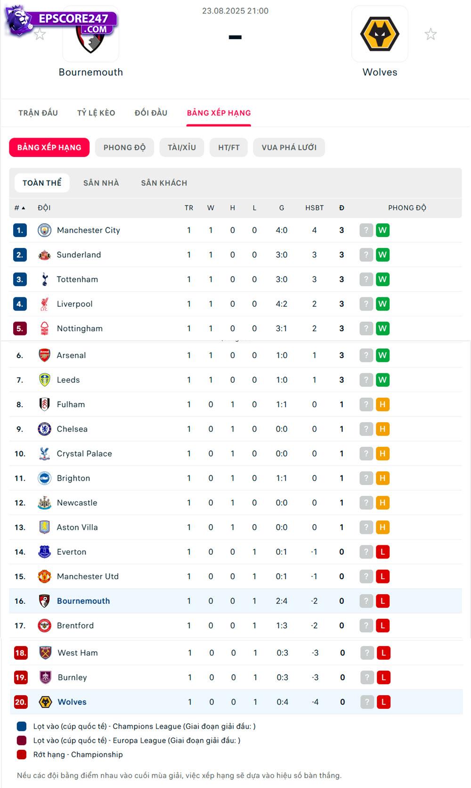Switch standings to SÂN NHÀ
The image size is (471, 788).
coord(101,183)
